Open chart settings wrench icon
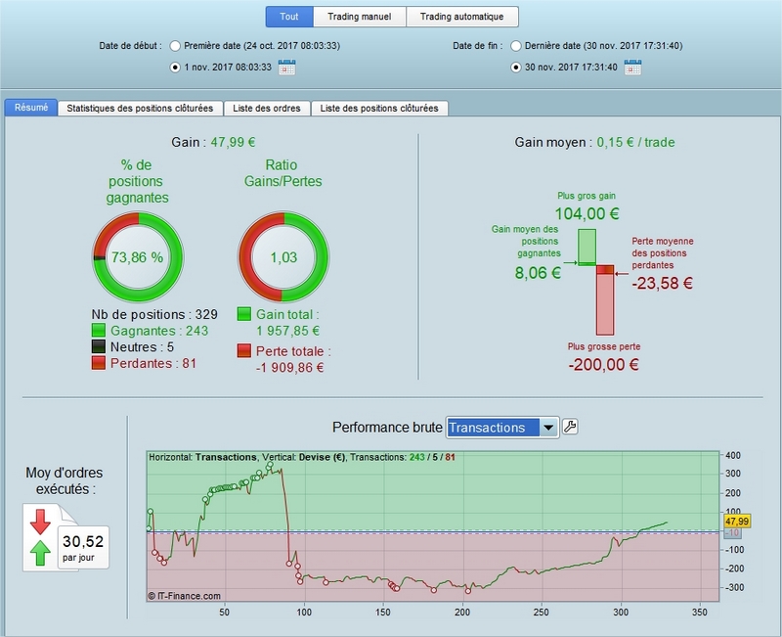Screen dimensions: 782x637 pyautogui.click(x=570, y=427)
